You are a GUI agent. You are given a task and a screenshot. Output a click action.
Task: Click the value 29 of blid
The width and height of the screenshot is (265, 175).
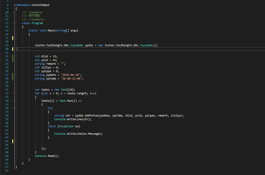[54, 56]
